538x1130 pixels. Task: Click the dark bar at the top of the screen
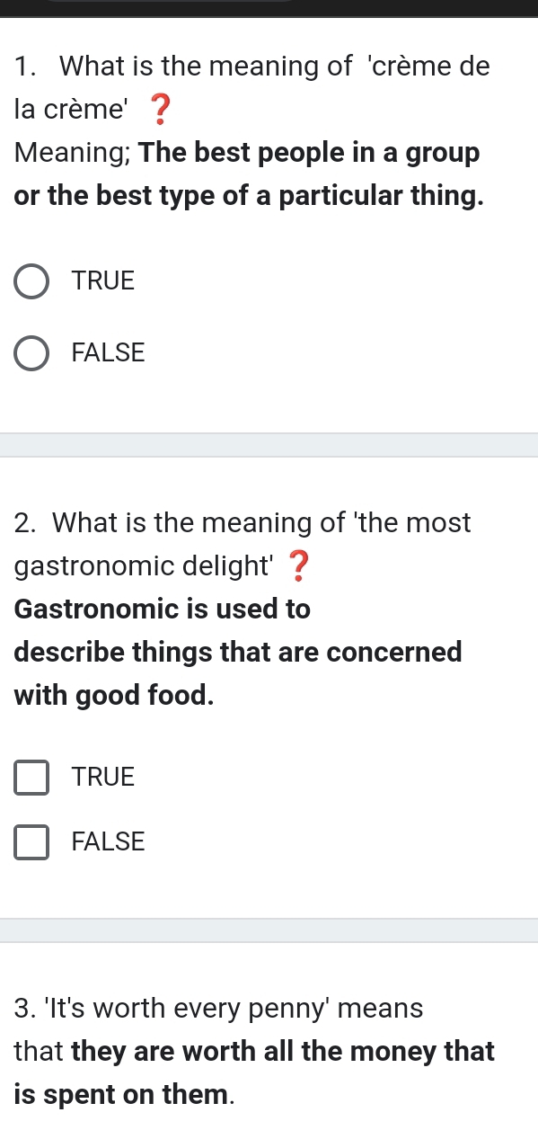coord(269,7)
